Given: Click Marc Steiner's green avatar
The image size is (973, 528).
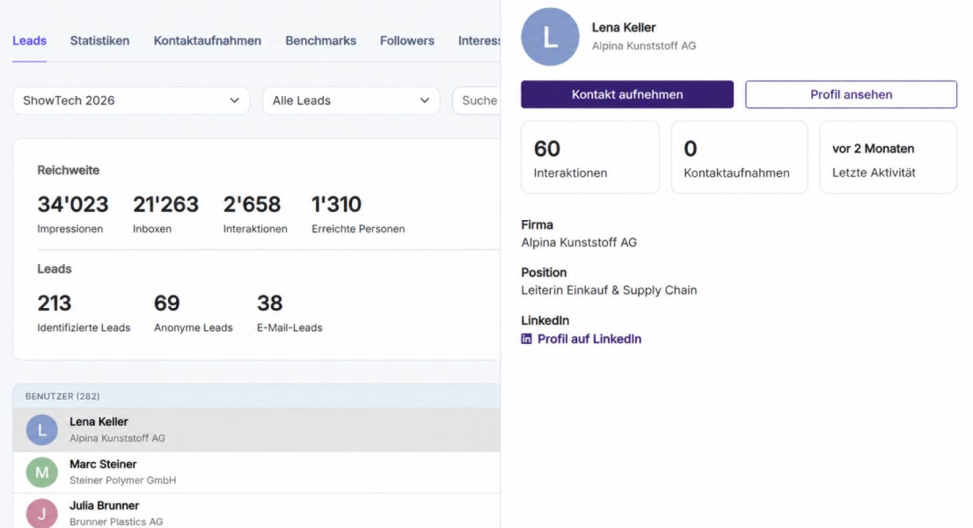Looking at the screenshot, I should coord(42,472).
